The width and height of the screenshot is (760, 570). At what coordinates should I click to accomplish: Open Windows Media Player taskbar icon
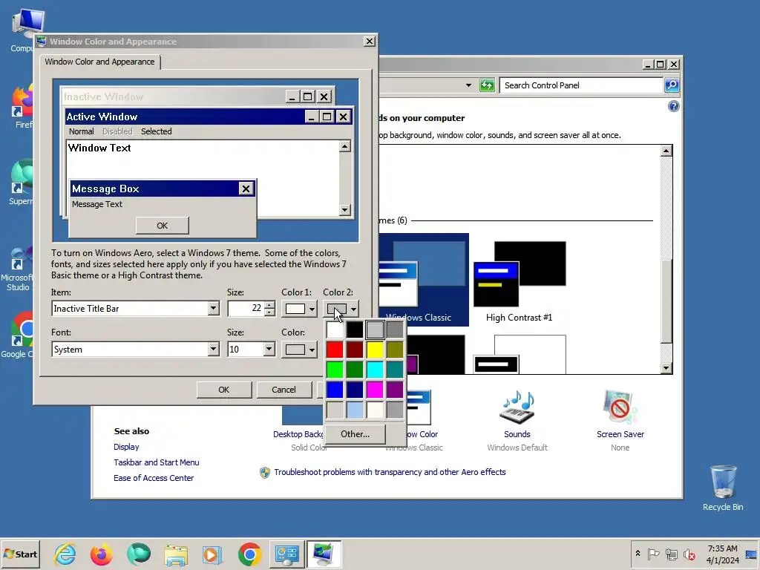click(212, 554)
